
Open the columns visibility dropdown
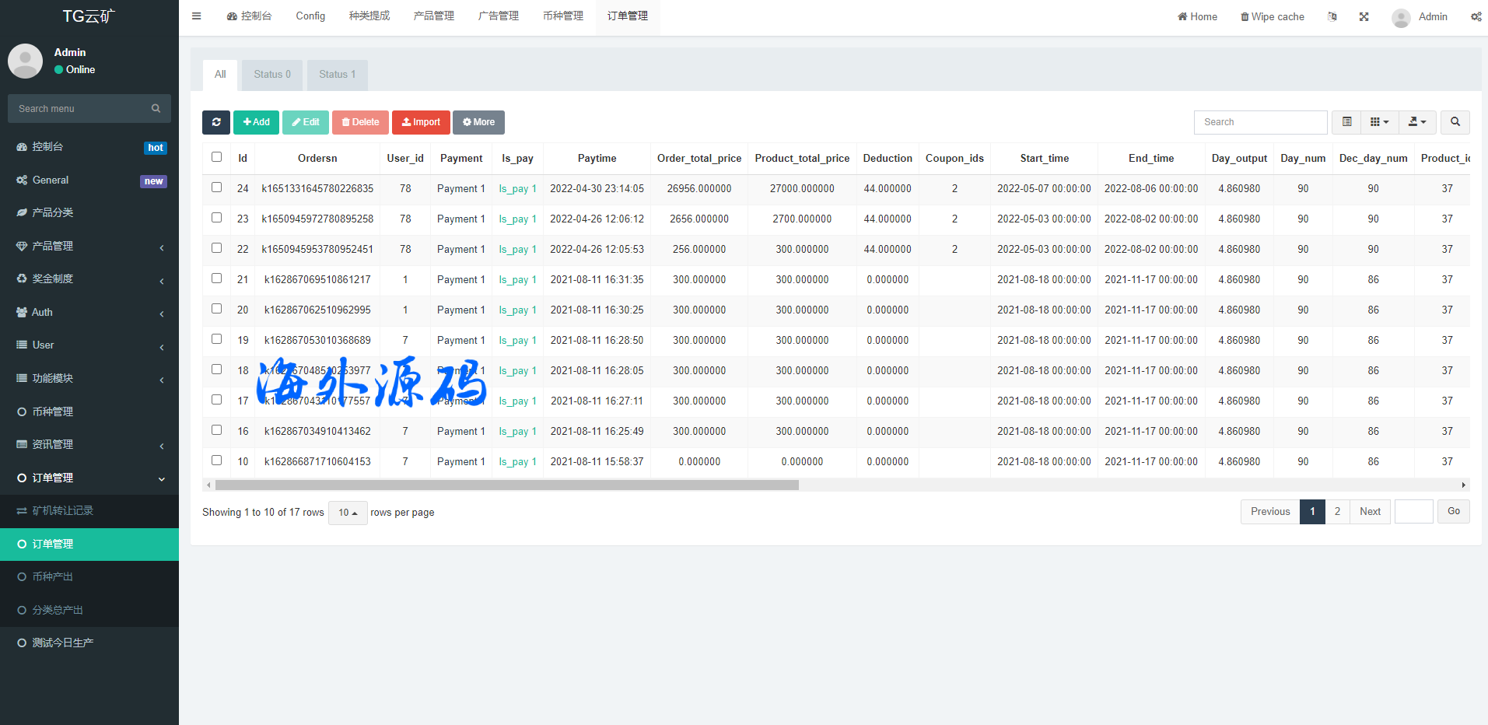point(1379,122)
